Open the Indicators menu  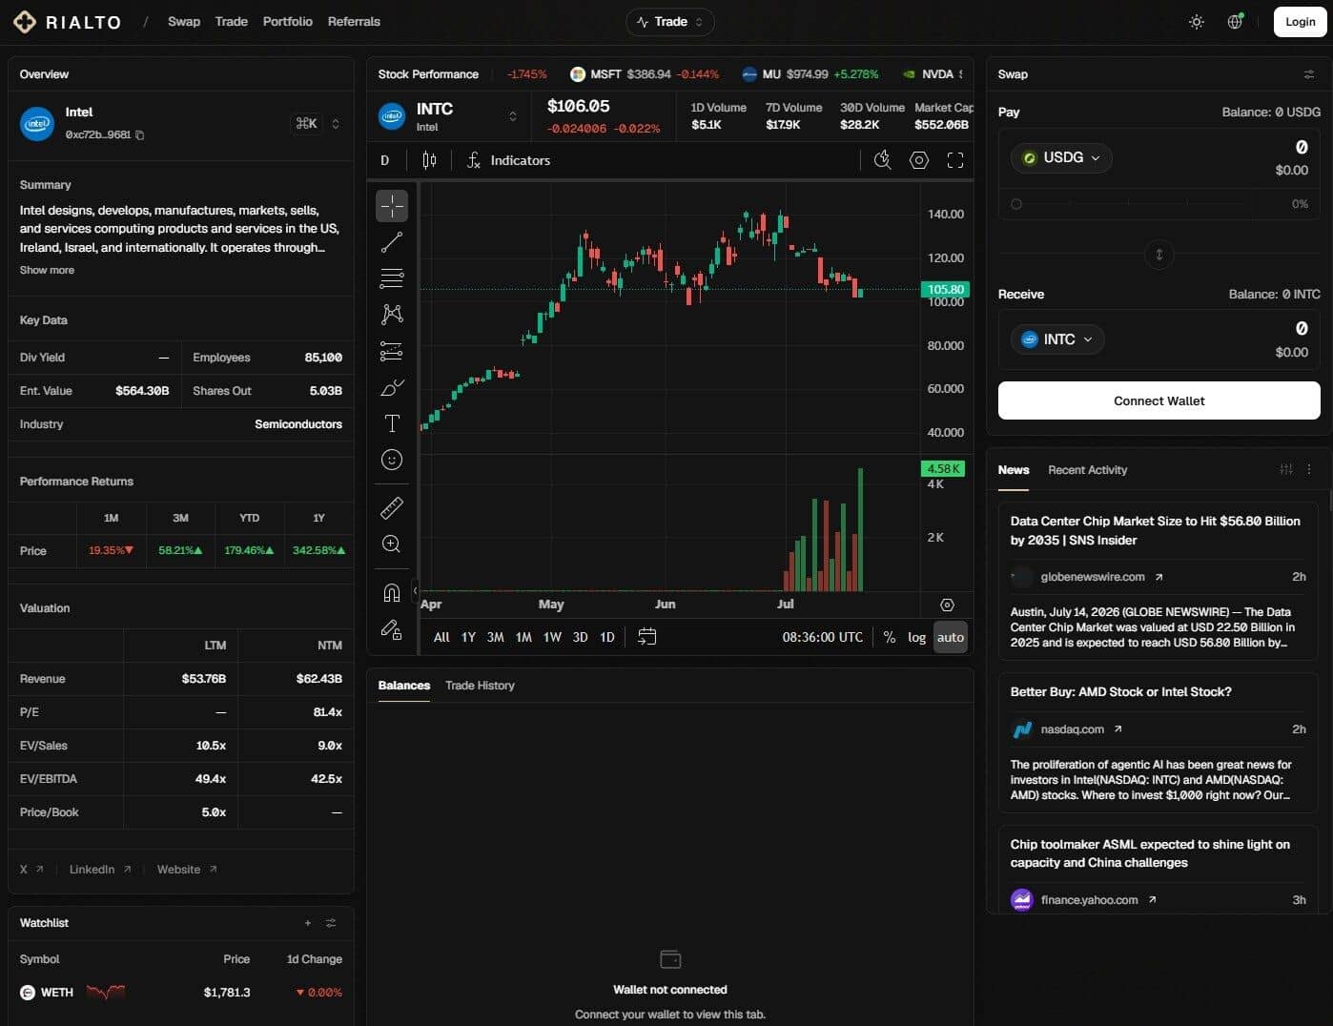coord(508,160)
